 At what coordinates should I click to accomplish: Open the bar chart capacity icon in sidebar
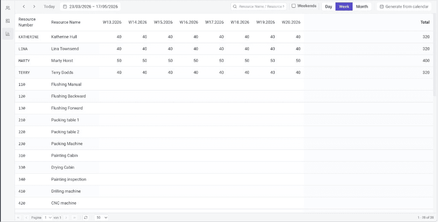(7, 34)
